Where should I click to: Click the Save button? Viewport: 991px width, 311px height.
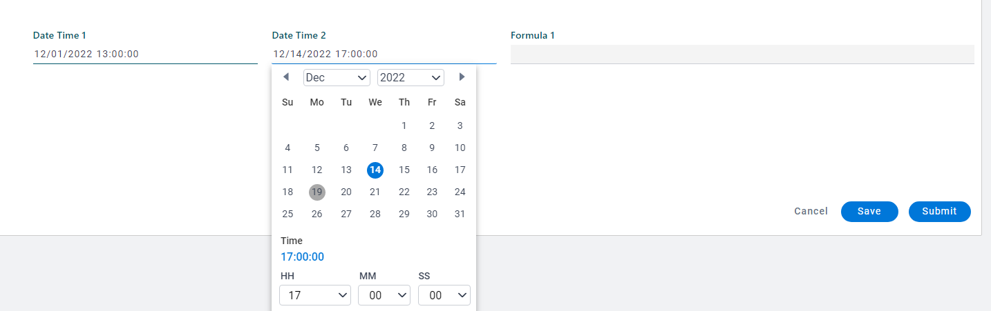coord(869,212)
